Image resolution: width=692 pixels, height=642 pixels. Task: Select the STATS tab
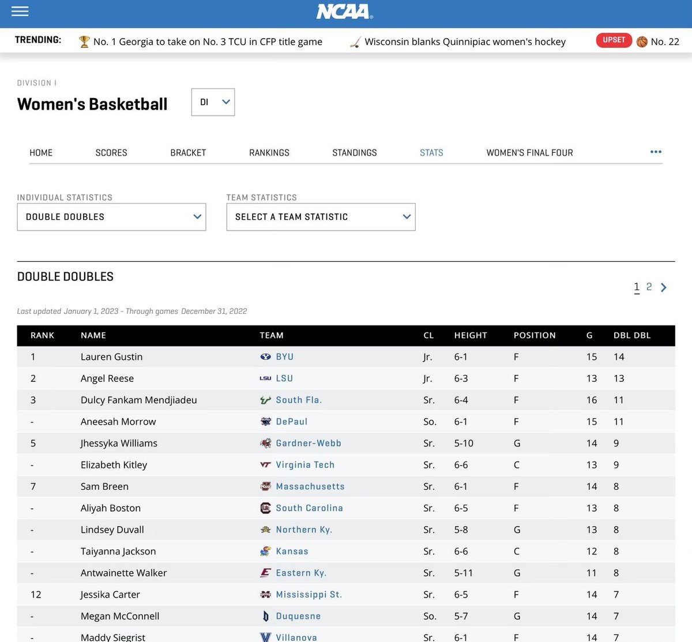point(431,153)
